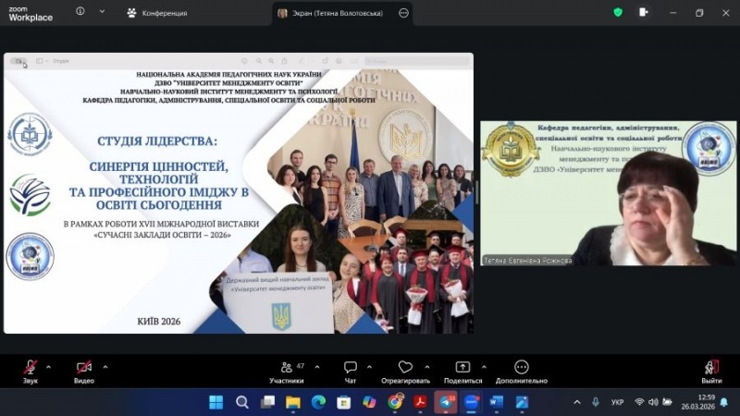Turn on camera with Видео button
740x416 pixels.
coord(84,368)
